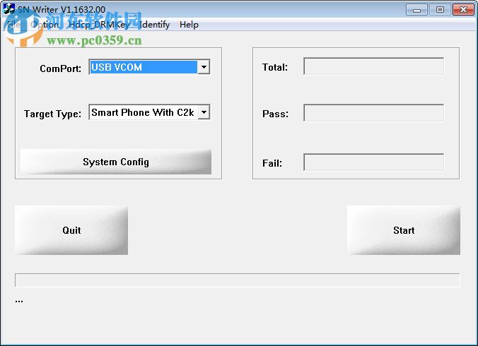Open the Hdcp_DRMKey menu
Screen dimensions: 478x346
click(99, 25)
